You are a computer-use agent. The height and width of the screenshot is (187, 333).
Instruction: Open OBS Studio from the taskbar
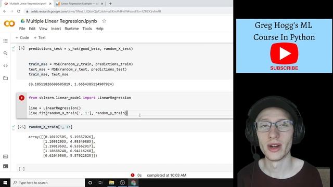122,182
